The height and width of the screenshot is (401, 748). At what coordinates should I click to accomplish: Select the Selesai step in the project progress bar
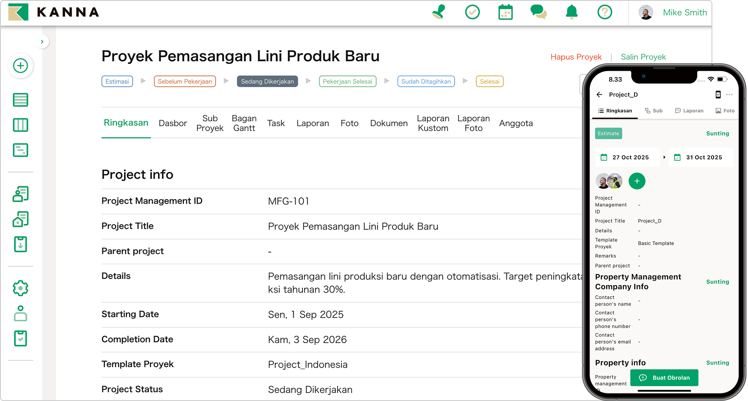[489, 81]
